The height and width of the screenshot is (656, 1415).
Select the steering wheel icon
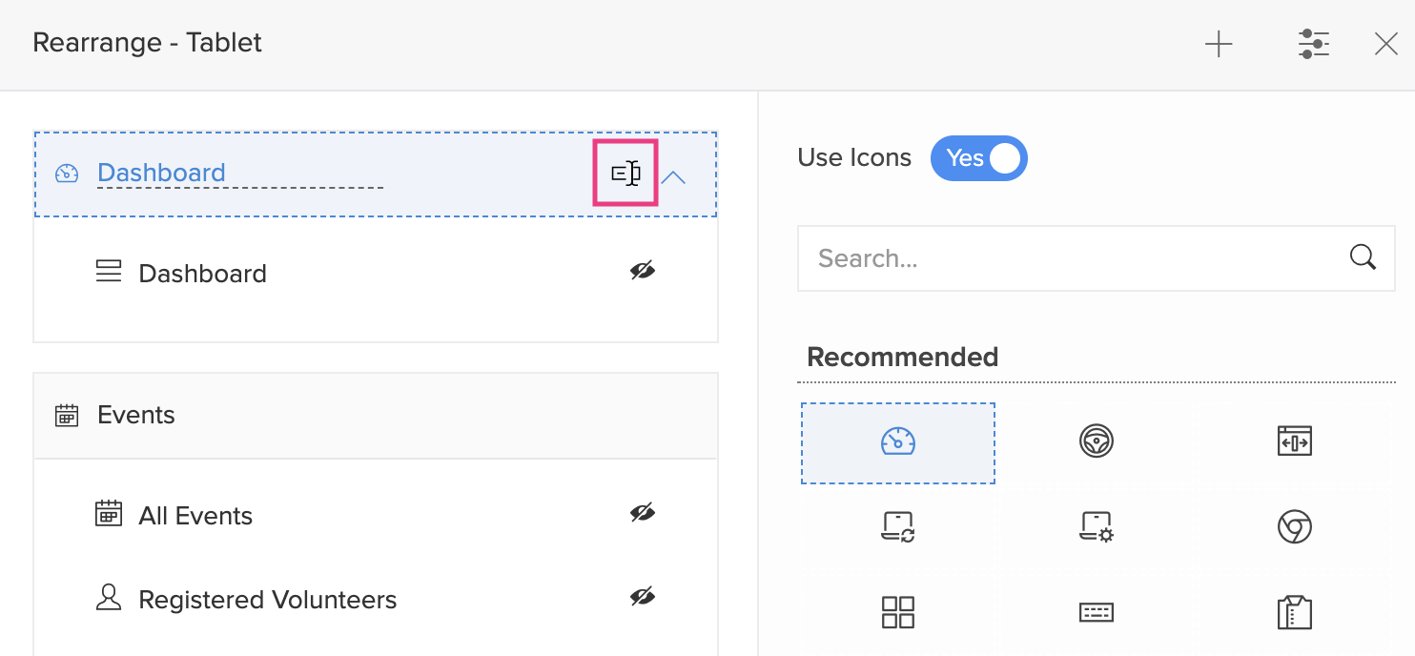[1097, 441]
